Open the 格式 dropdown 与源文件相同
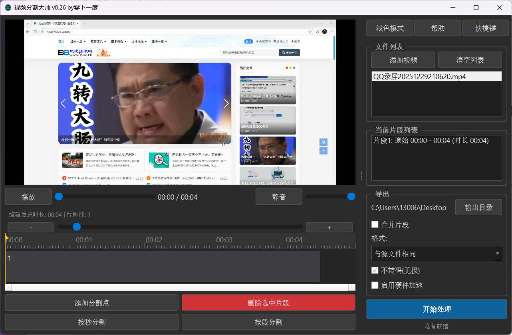The width and height of the screenshot is (512, 335). pyautogui.click(x=436, y=254)
